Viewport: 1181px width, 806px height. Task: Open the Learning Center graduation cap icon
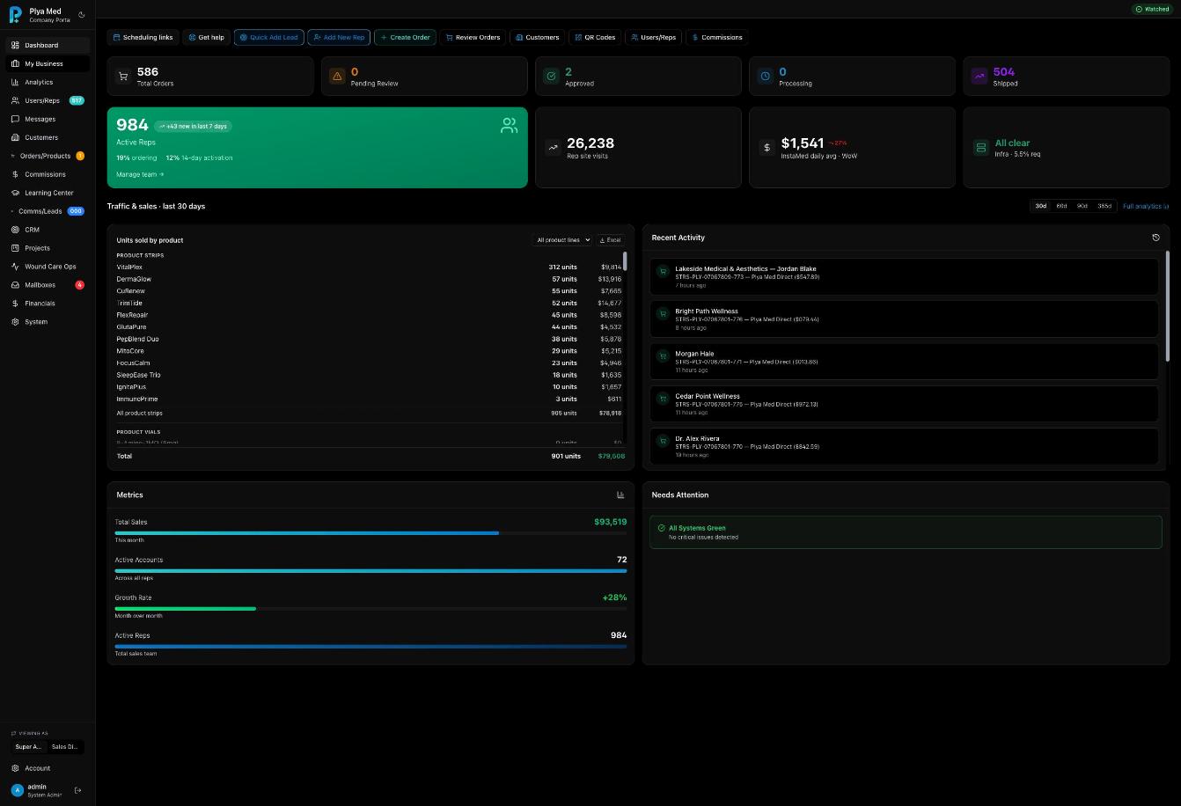tap(15, 193)
